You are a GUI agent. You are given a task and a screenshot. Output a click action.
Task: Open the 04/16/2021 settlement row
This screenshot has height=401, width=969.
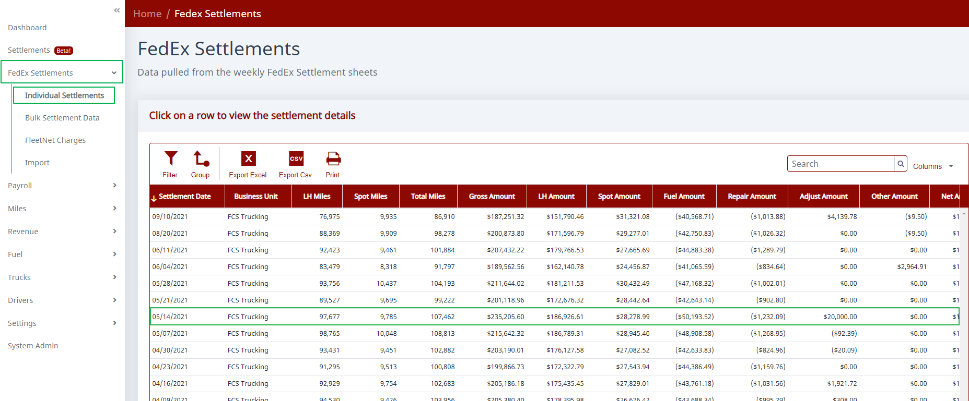click(555, 383)
